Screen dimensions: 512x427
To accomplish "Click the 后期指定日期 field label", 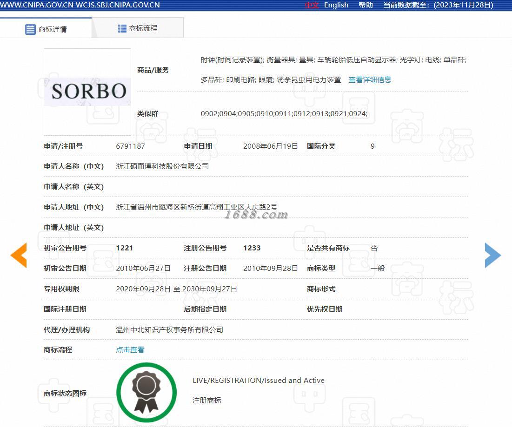I will tap(205, 309).
